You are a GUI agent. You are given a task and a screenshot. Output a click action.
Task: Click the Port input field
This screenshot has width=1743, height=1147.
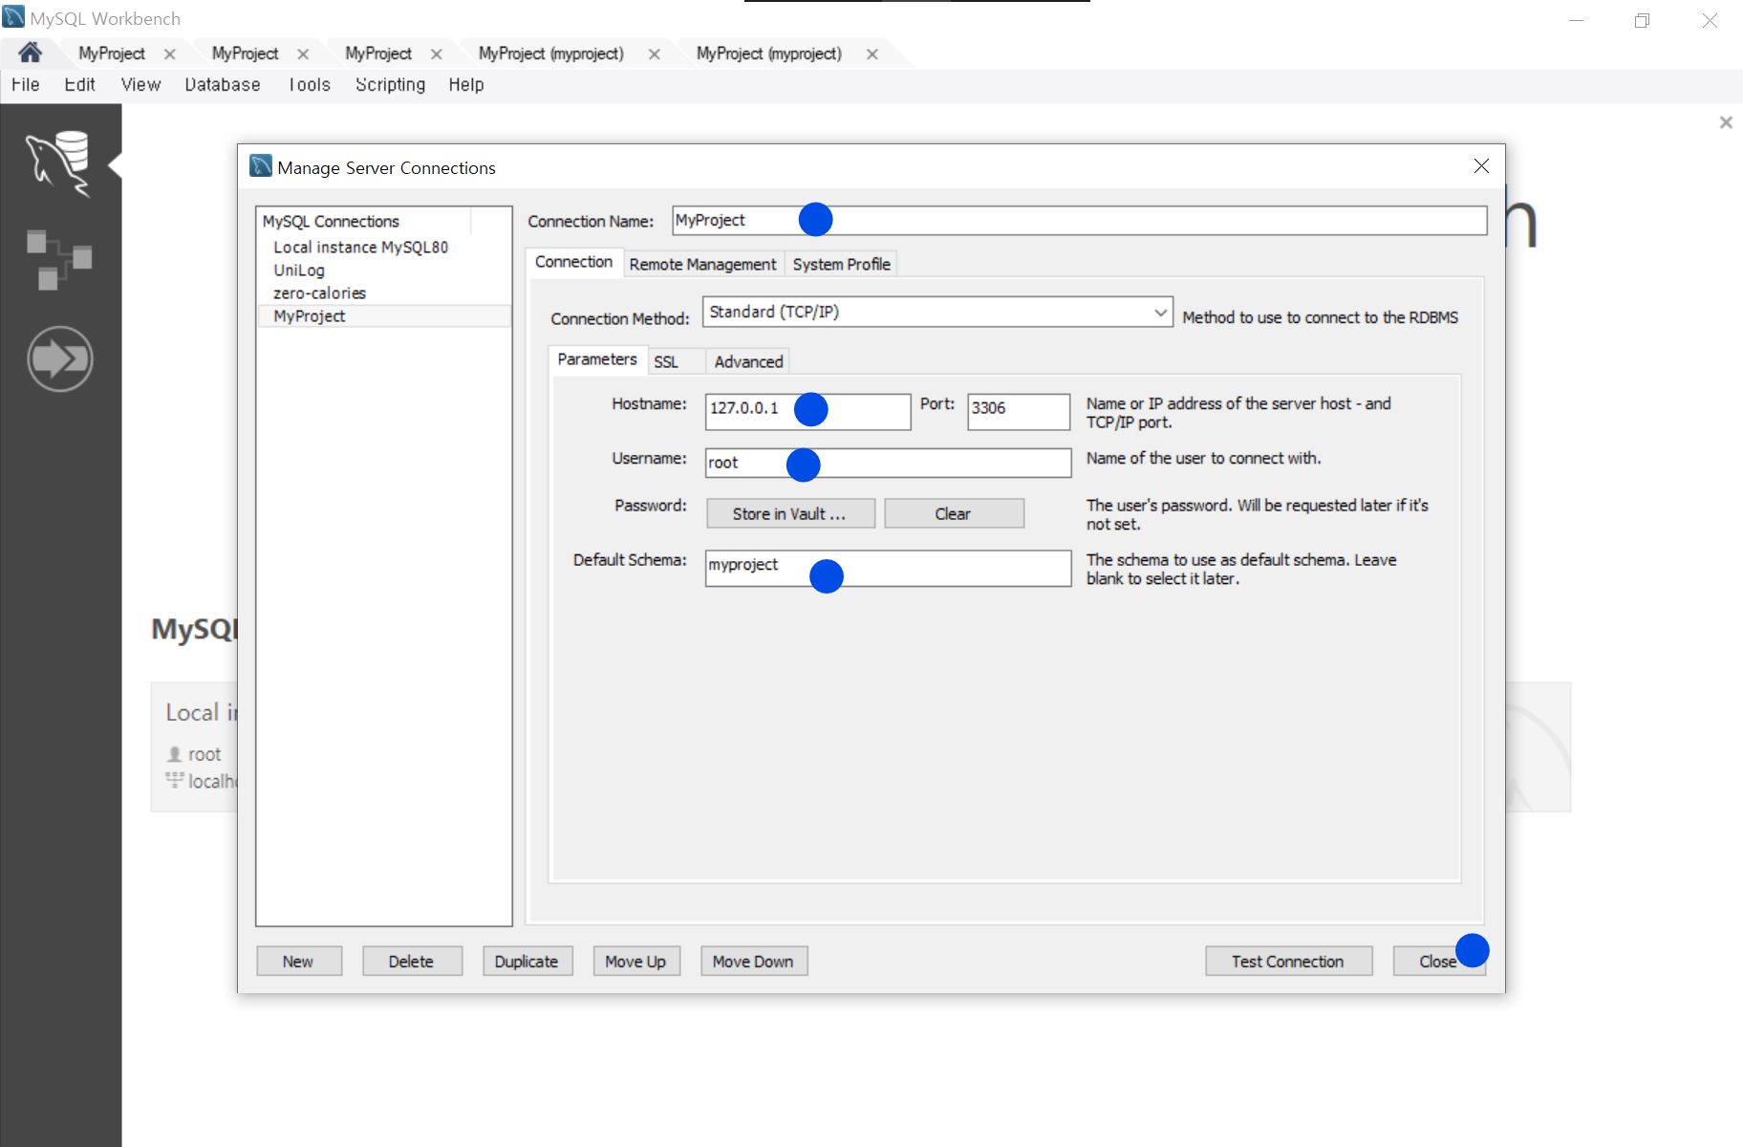1019,412
